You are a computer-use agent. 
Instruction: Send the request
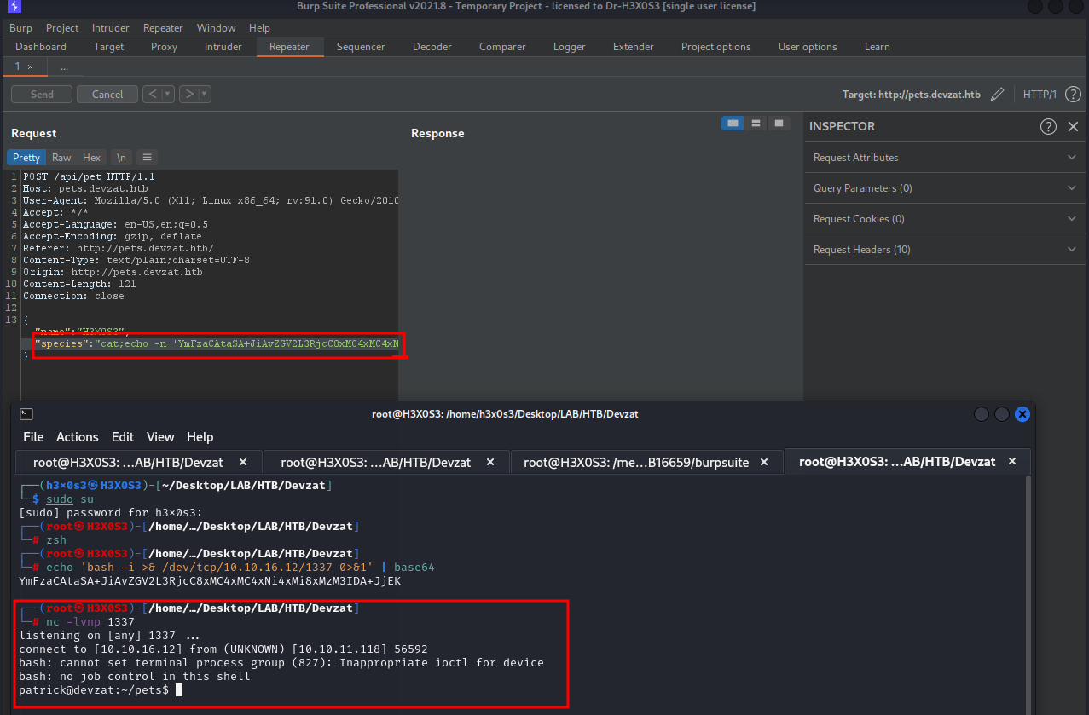click(42, 95)
